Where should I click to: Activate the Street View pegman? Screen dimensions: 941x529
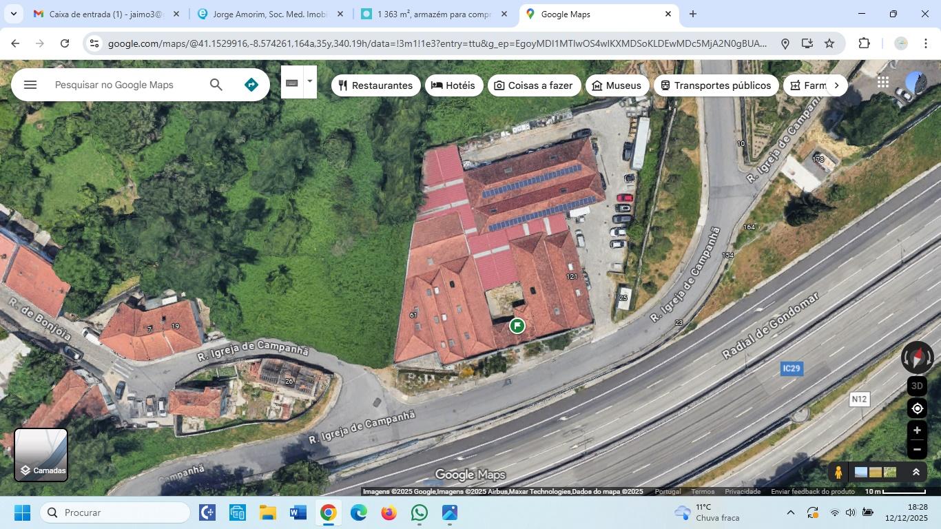click(x=838, y=473)
